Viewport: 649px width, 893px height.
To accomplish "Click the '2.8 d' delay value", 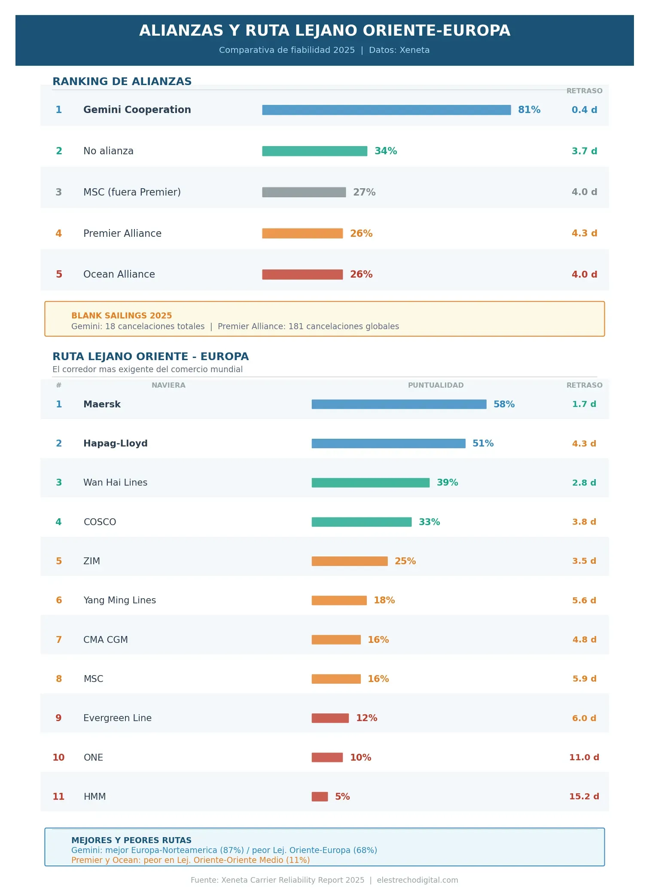I will click(584, 483).
